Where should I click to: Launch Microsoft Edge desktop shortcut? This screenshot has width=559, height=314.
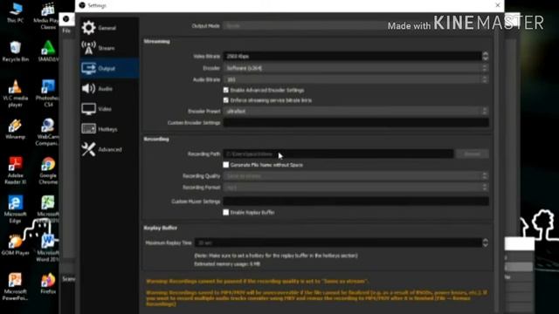pyautogui.click(x=16, y=209)
